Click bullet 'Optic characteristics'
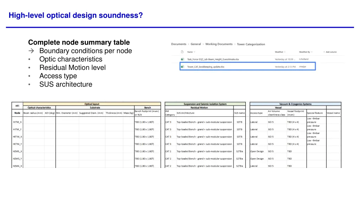The height and width of the screenshot is (202, 360). (x=71, y=59)
